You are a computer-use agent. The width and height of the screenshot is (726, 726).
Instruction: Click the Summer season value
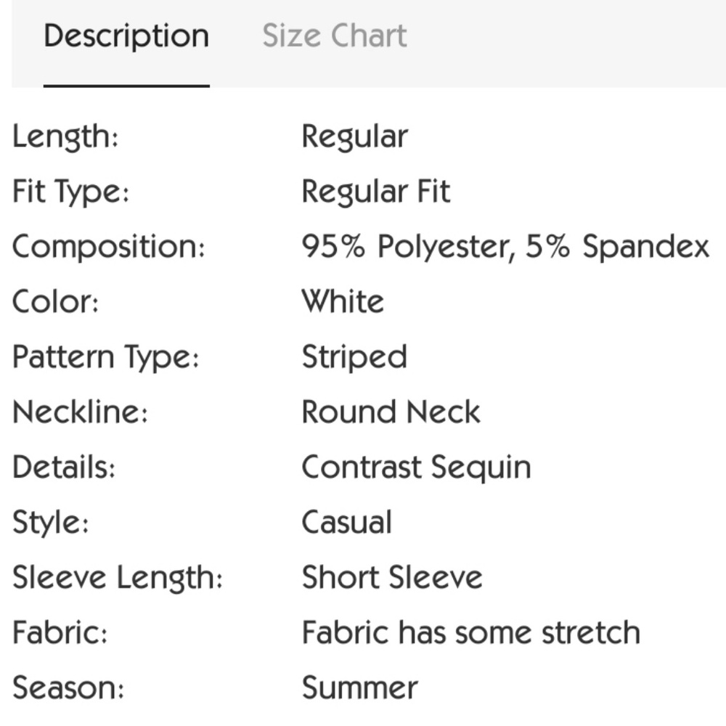coord(359,688)
